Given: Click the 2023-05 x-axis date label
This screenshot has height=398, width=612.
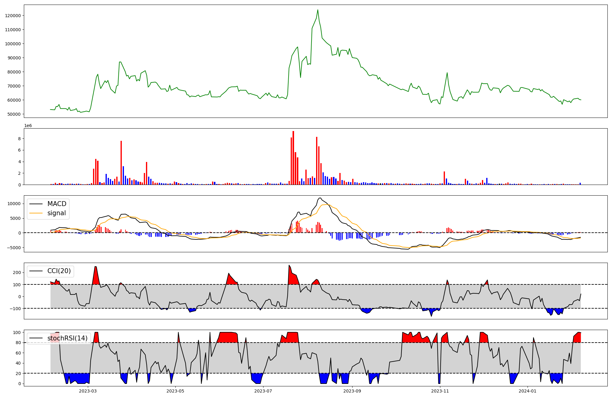Looking at the screenshot, I should click(175, 391).
